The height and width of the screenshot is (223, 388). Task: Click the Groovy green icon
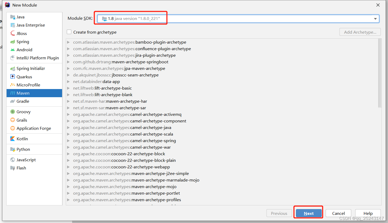coord(12,112)
